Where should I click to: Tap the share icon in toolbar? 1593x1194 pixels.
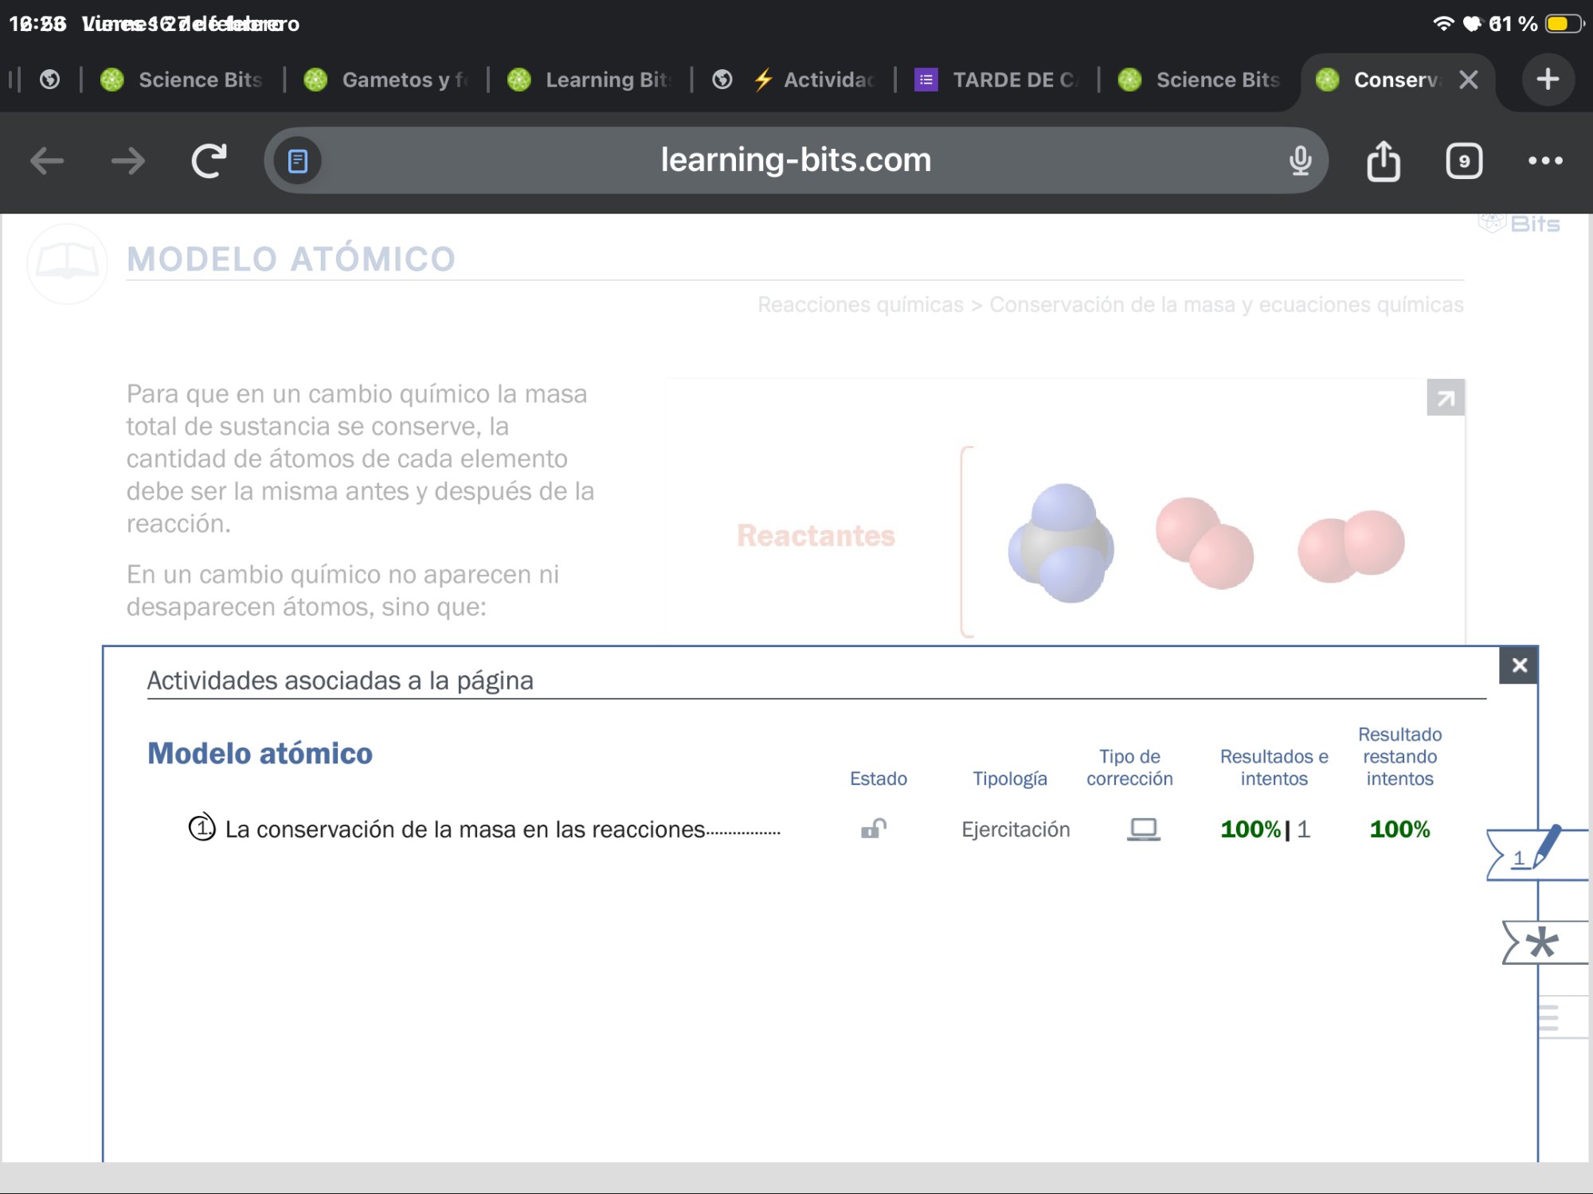[1384, 161]
